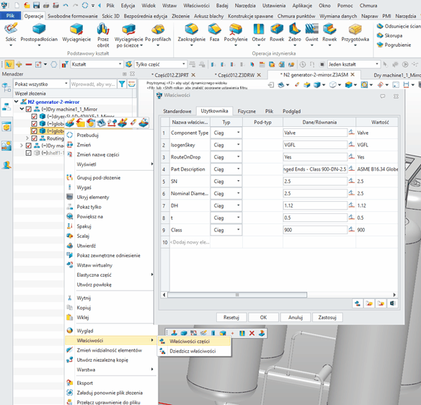Image resolution: width=421 pixels, height=405 pixels.
Task: Click the last icon below the properties table
Action: 392,303
